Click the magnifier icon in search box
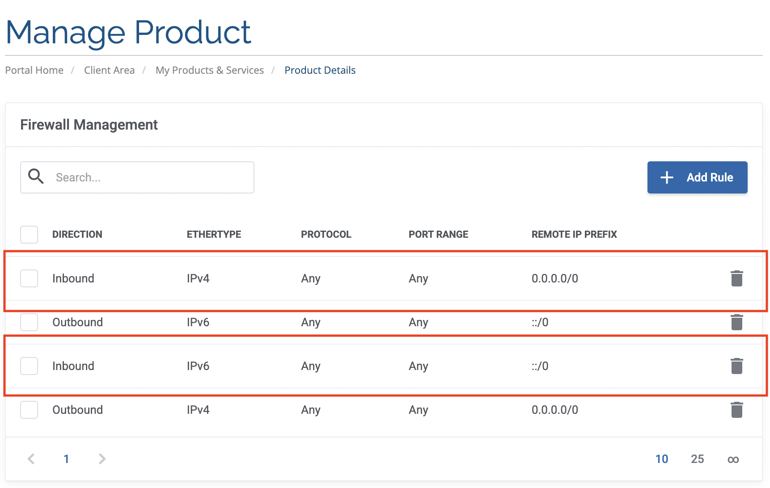The height and width of the screenshot is (488, 770). [36, 177]
